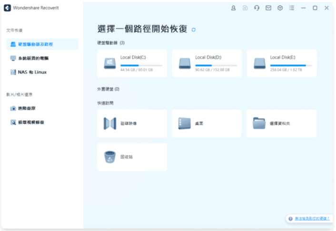This screenshot has height=231, width=336.
Task: Click the 44.54 GB / 80.01 GB text
Action: 137,70
